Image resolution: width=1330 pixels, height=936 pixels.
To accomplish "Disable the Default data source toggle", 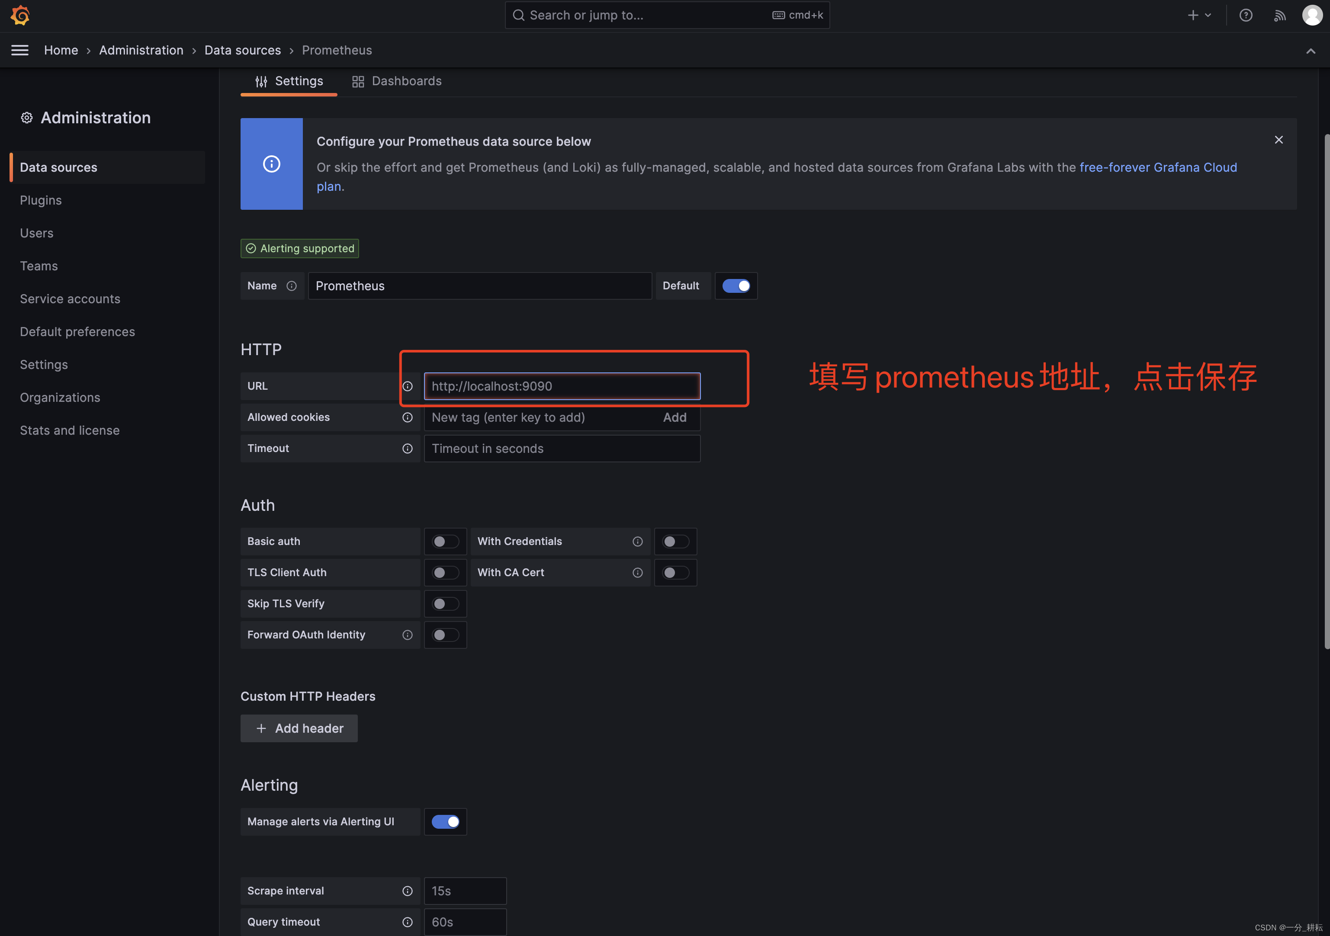I will point(736,285).
